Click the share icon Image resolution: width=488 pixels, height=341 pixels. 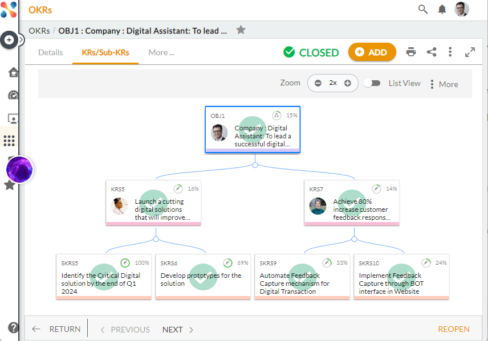pos(432,52)
